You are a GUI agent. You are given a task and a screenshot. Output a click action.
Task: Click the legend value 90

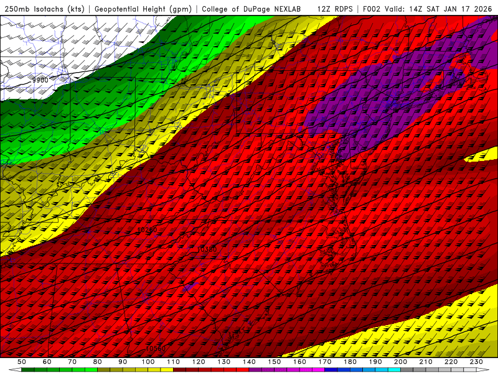tap(123, 362)
